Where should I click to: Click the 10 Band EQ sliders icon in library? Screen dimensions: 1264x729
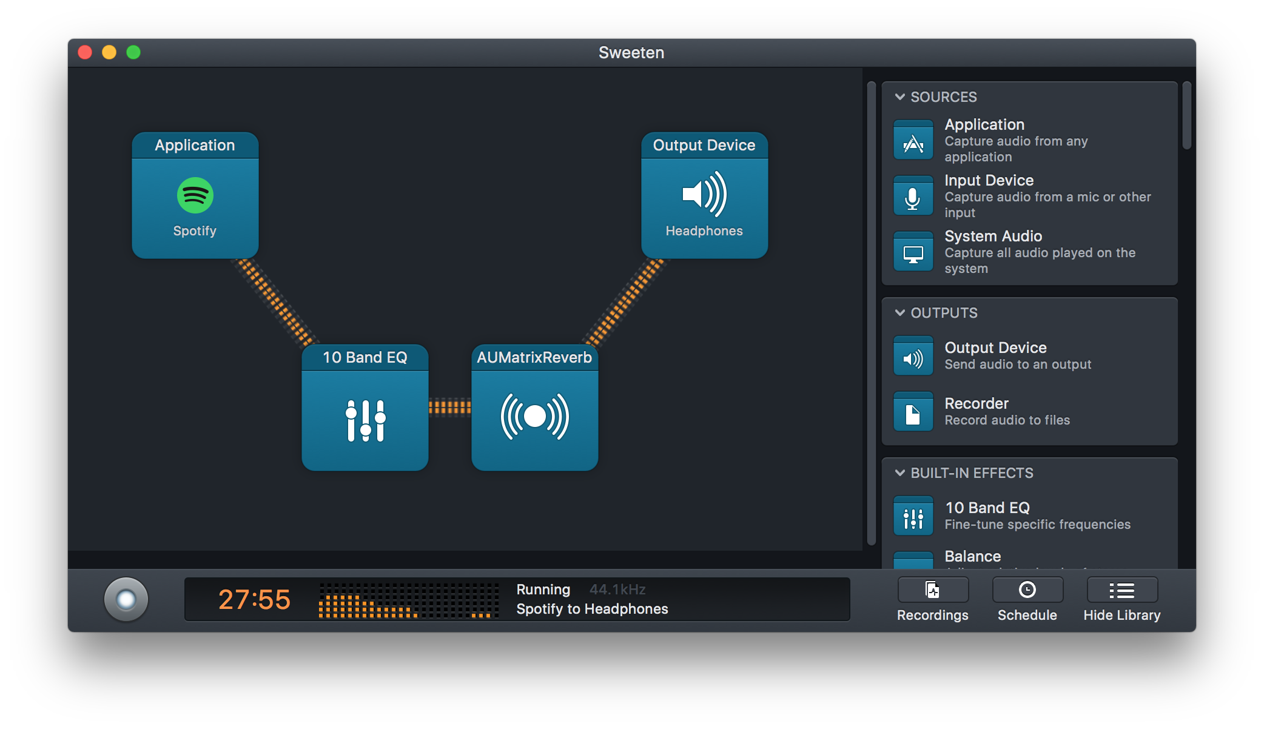(x=913, y=516)
